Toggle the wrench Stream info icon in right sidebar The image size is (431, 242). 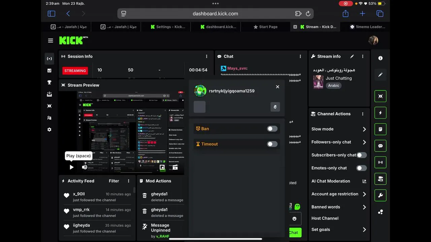point(380,195)
